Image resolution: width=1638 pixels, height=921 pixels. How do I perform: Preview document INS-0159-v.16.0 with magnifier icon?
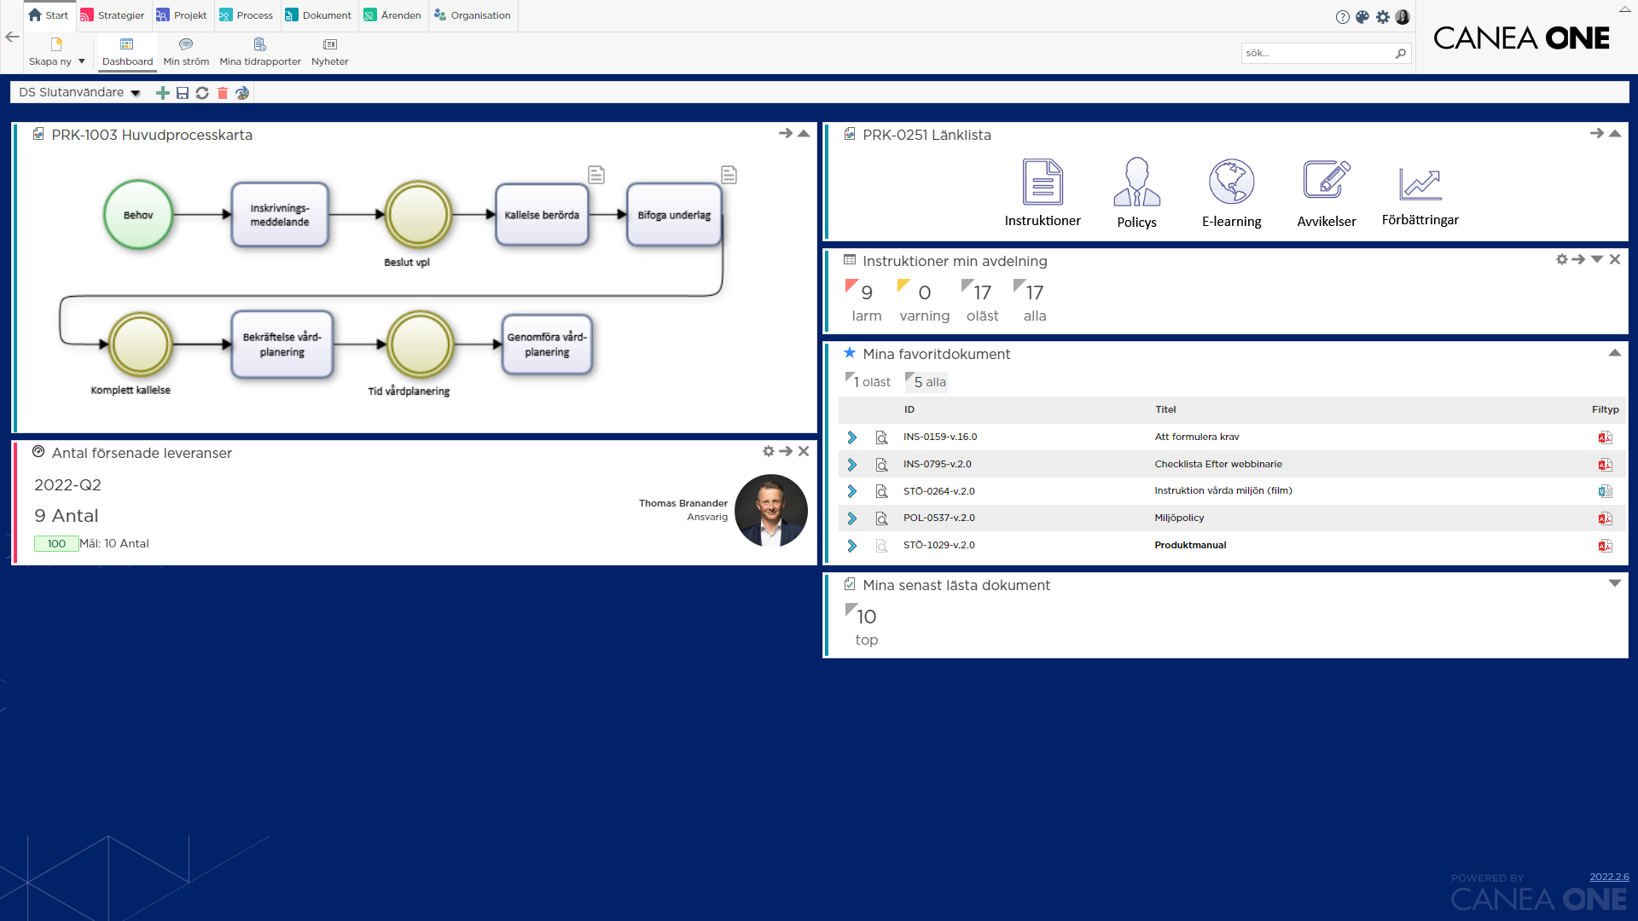(881, 437)
